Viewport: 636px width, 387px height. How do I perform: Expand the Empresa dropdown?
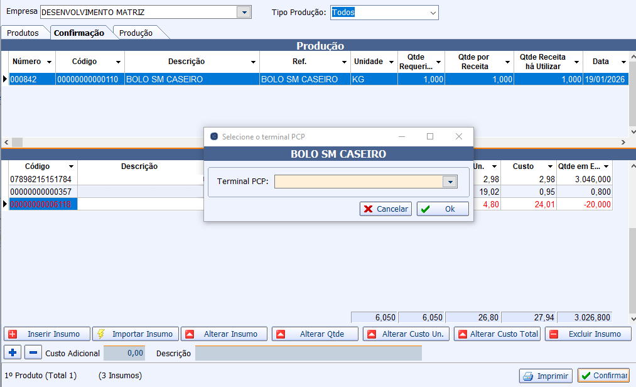click(244, 13)
